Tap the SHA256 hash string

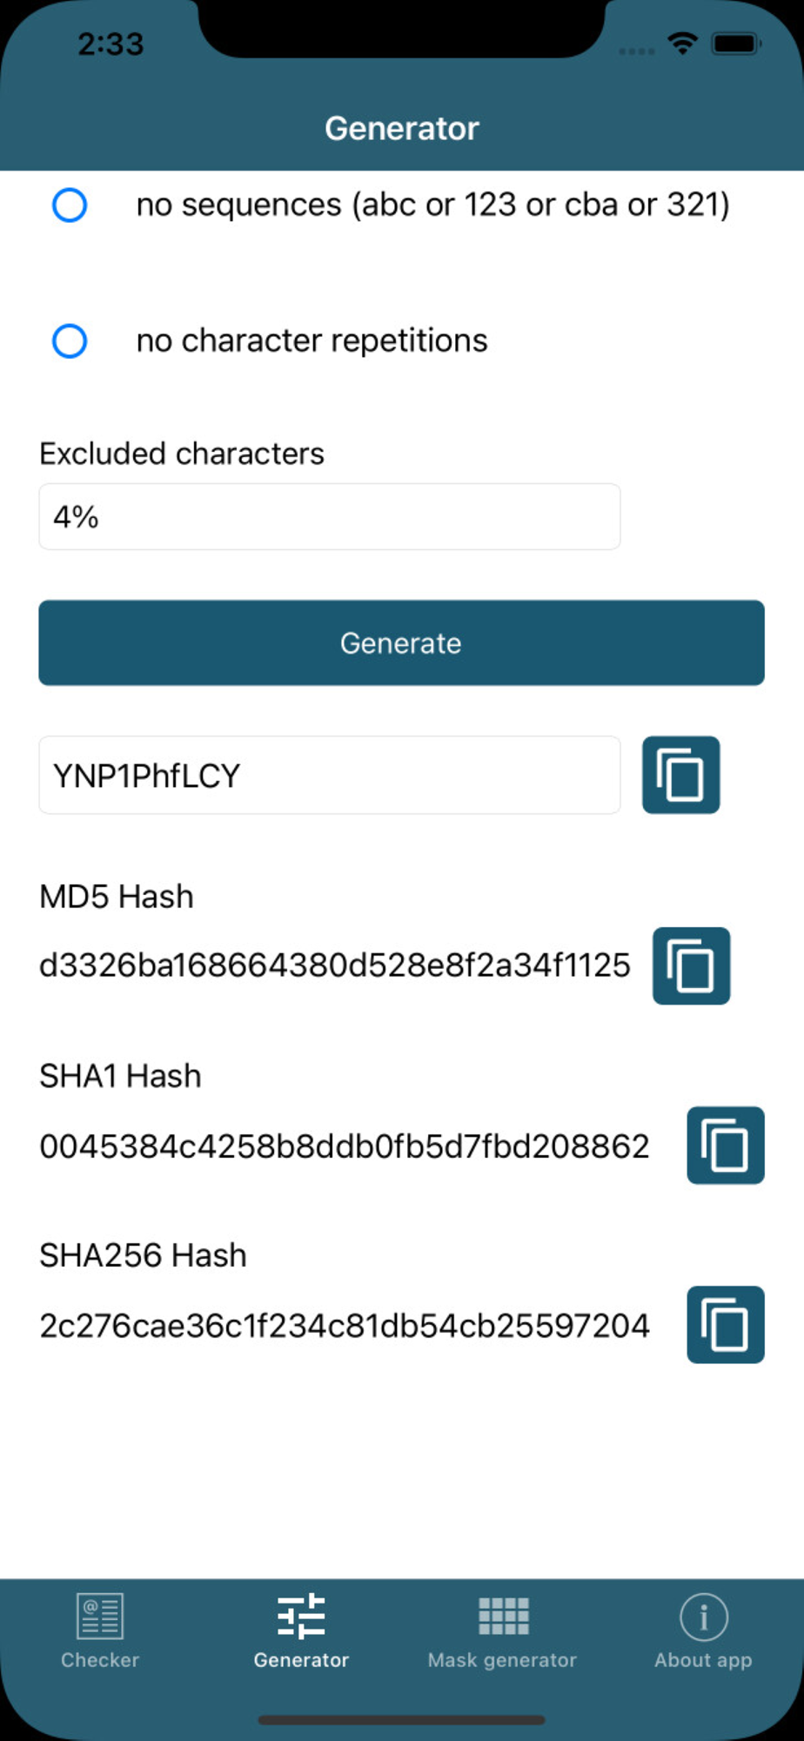point(345,1325)
